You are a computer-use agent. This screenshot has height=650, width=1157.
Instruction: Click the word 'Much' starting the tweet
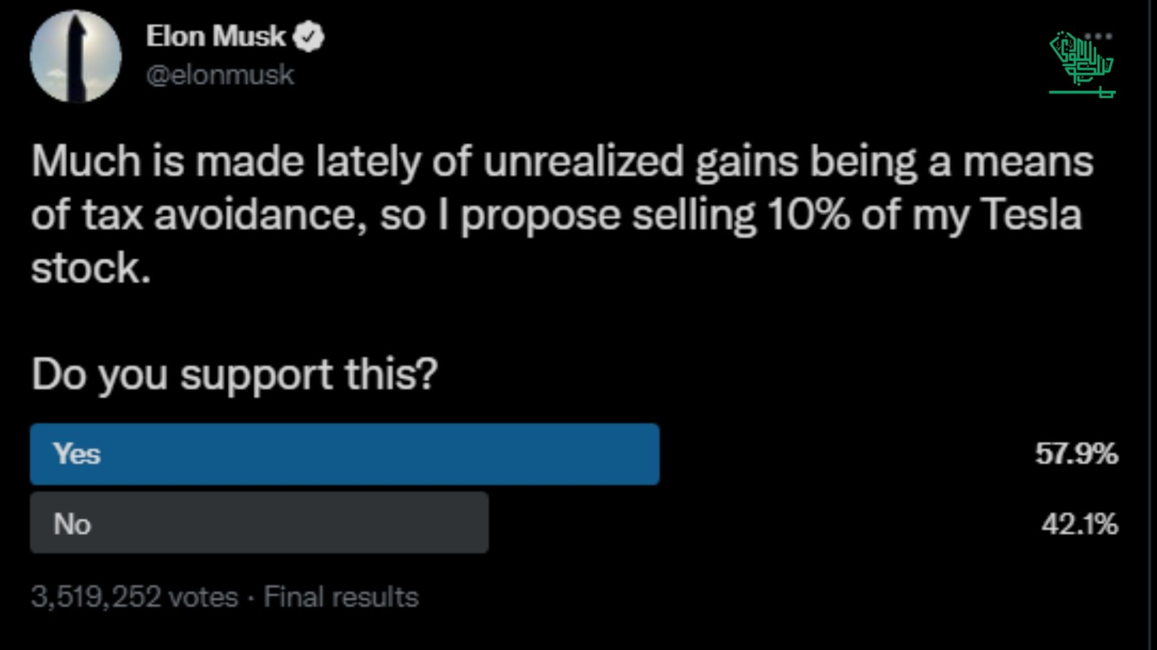(86, 162)
